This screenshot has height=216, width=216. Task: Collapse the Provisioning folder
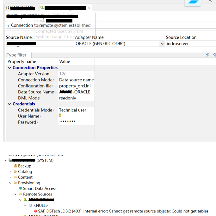10,183
